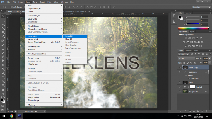Select the Blur tool
Screen dimensions: 212x119
point(3,65)
